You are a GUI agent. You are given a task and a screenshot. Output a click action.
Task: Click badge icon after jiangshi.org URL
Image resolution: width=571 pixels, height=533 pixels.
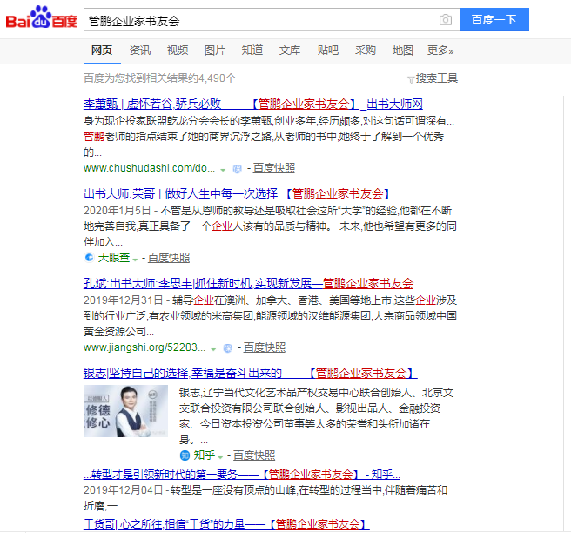(228, 347)
